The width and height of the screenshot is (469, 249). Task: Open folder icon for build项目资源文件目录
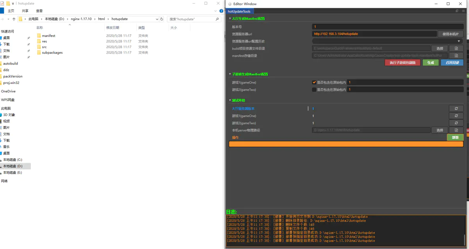(456, 48)
